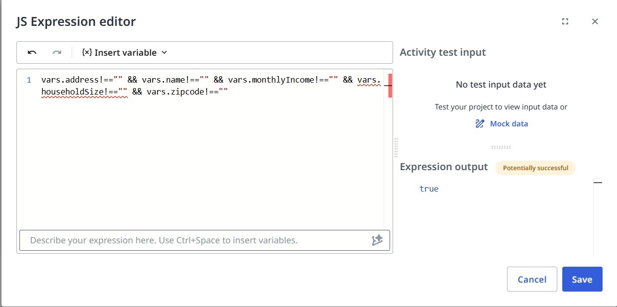Click the undo arrow icon
617x307 pixels.
(x=32, y=53)
